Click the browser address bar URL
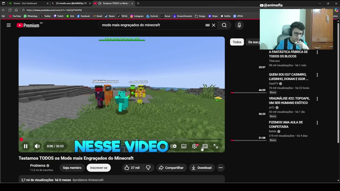Viewport: 340px width, 191px height. coord(54,10)
